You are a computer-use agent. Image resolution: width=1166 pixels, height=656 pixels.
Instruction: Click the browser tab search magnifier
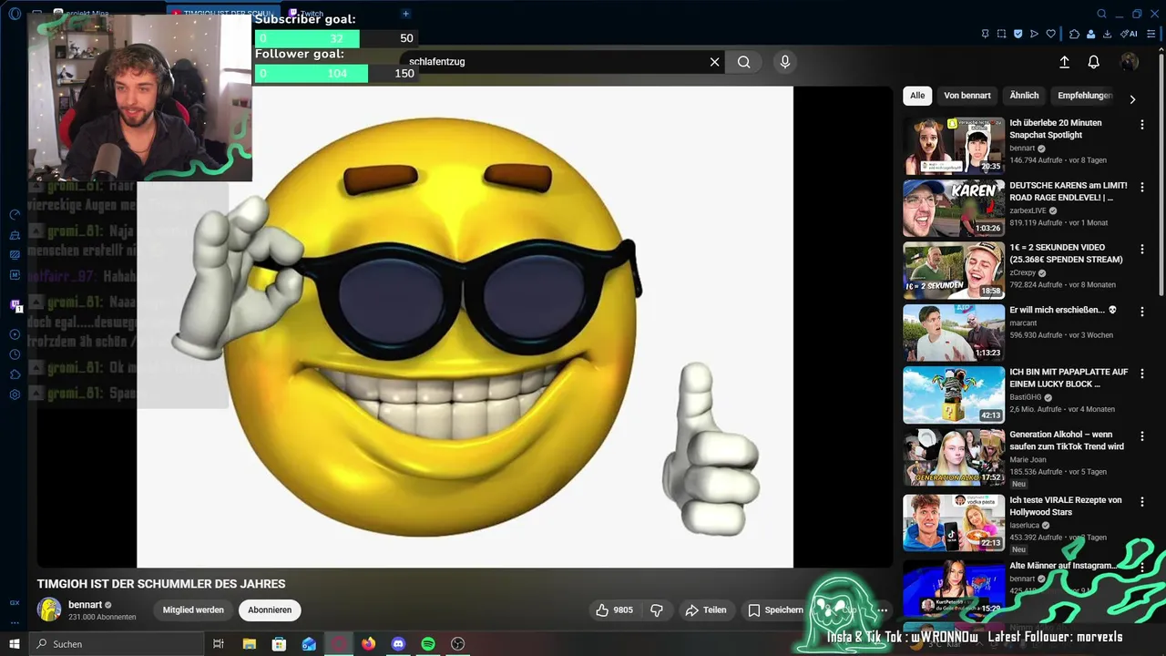[1101, 14]
